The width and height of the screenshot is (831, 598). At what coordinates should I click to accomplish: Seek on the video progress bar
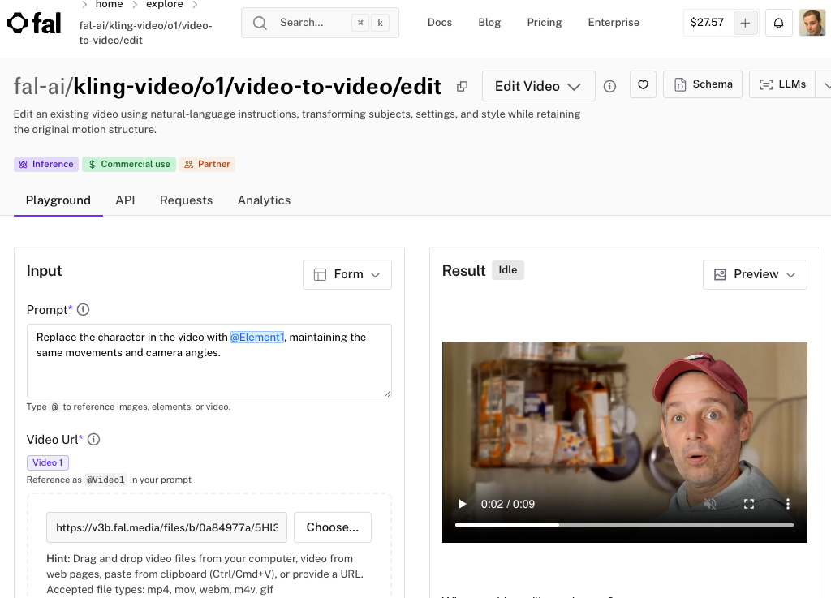pyautogui.click(x=624, y=525)
